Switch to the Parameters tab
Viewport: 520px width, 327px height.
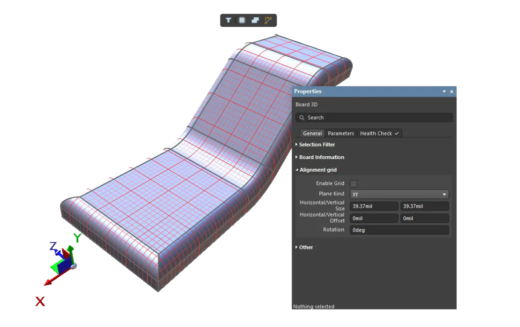tap(340, 133)
